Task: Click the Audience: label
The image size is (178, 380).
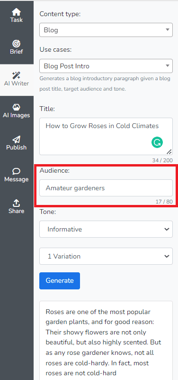Action: (x=54, y=171)
